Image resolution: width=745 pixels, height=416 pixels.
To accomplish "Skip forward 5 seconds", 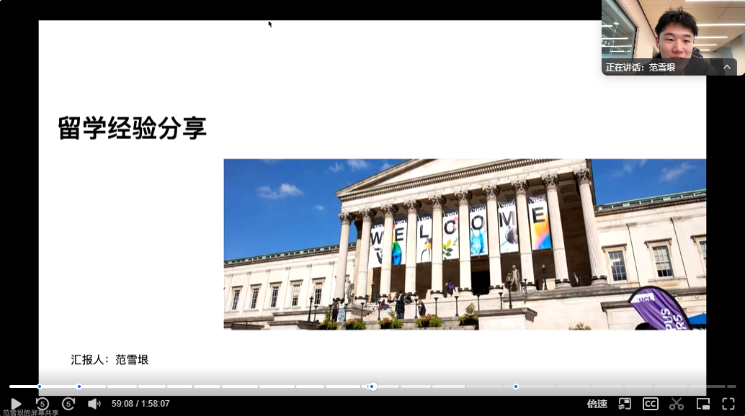I will (x=68, y=404).
